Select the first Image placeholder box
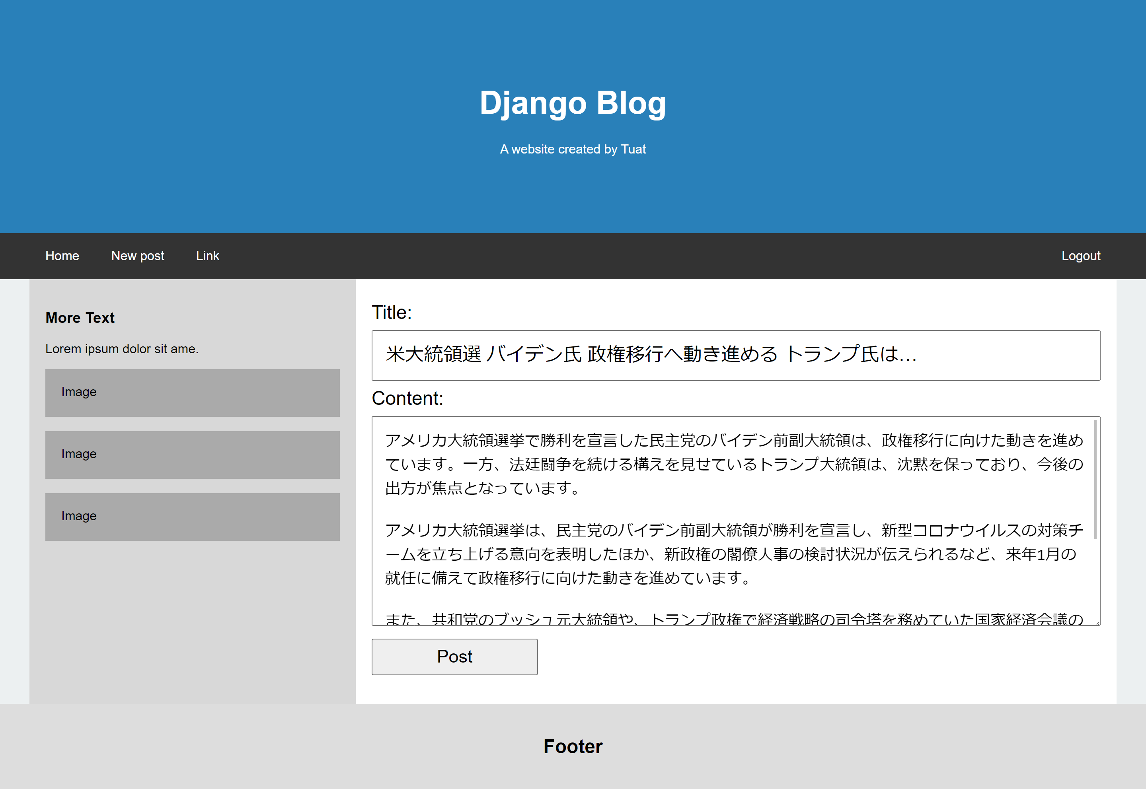Screen dimensions: 1146x789 (x=193, y=393)
